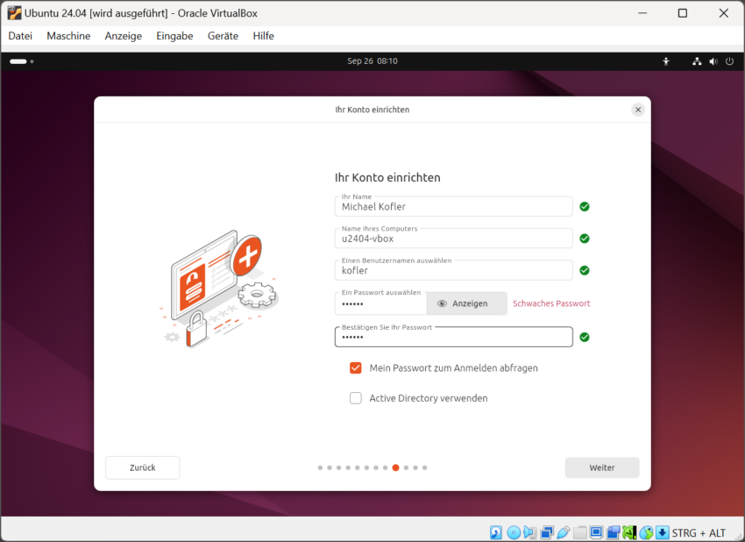Open quick settings via the power icon

[729, 61]
